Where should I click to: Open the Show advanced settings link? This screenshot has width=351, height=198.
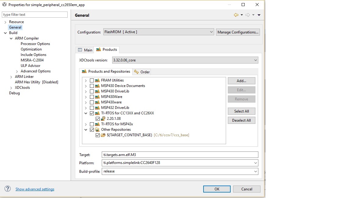tap(35, 189)
